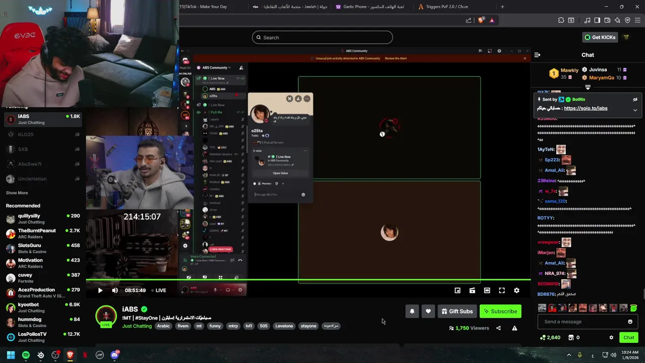Open chat settings gear icon
Screen dimensions: 645x363
611,338
